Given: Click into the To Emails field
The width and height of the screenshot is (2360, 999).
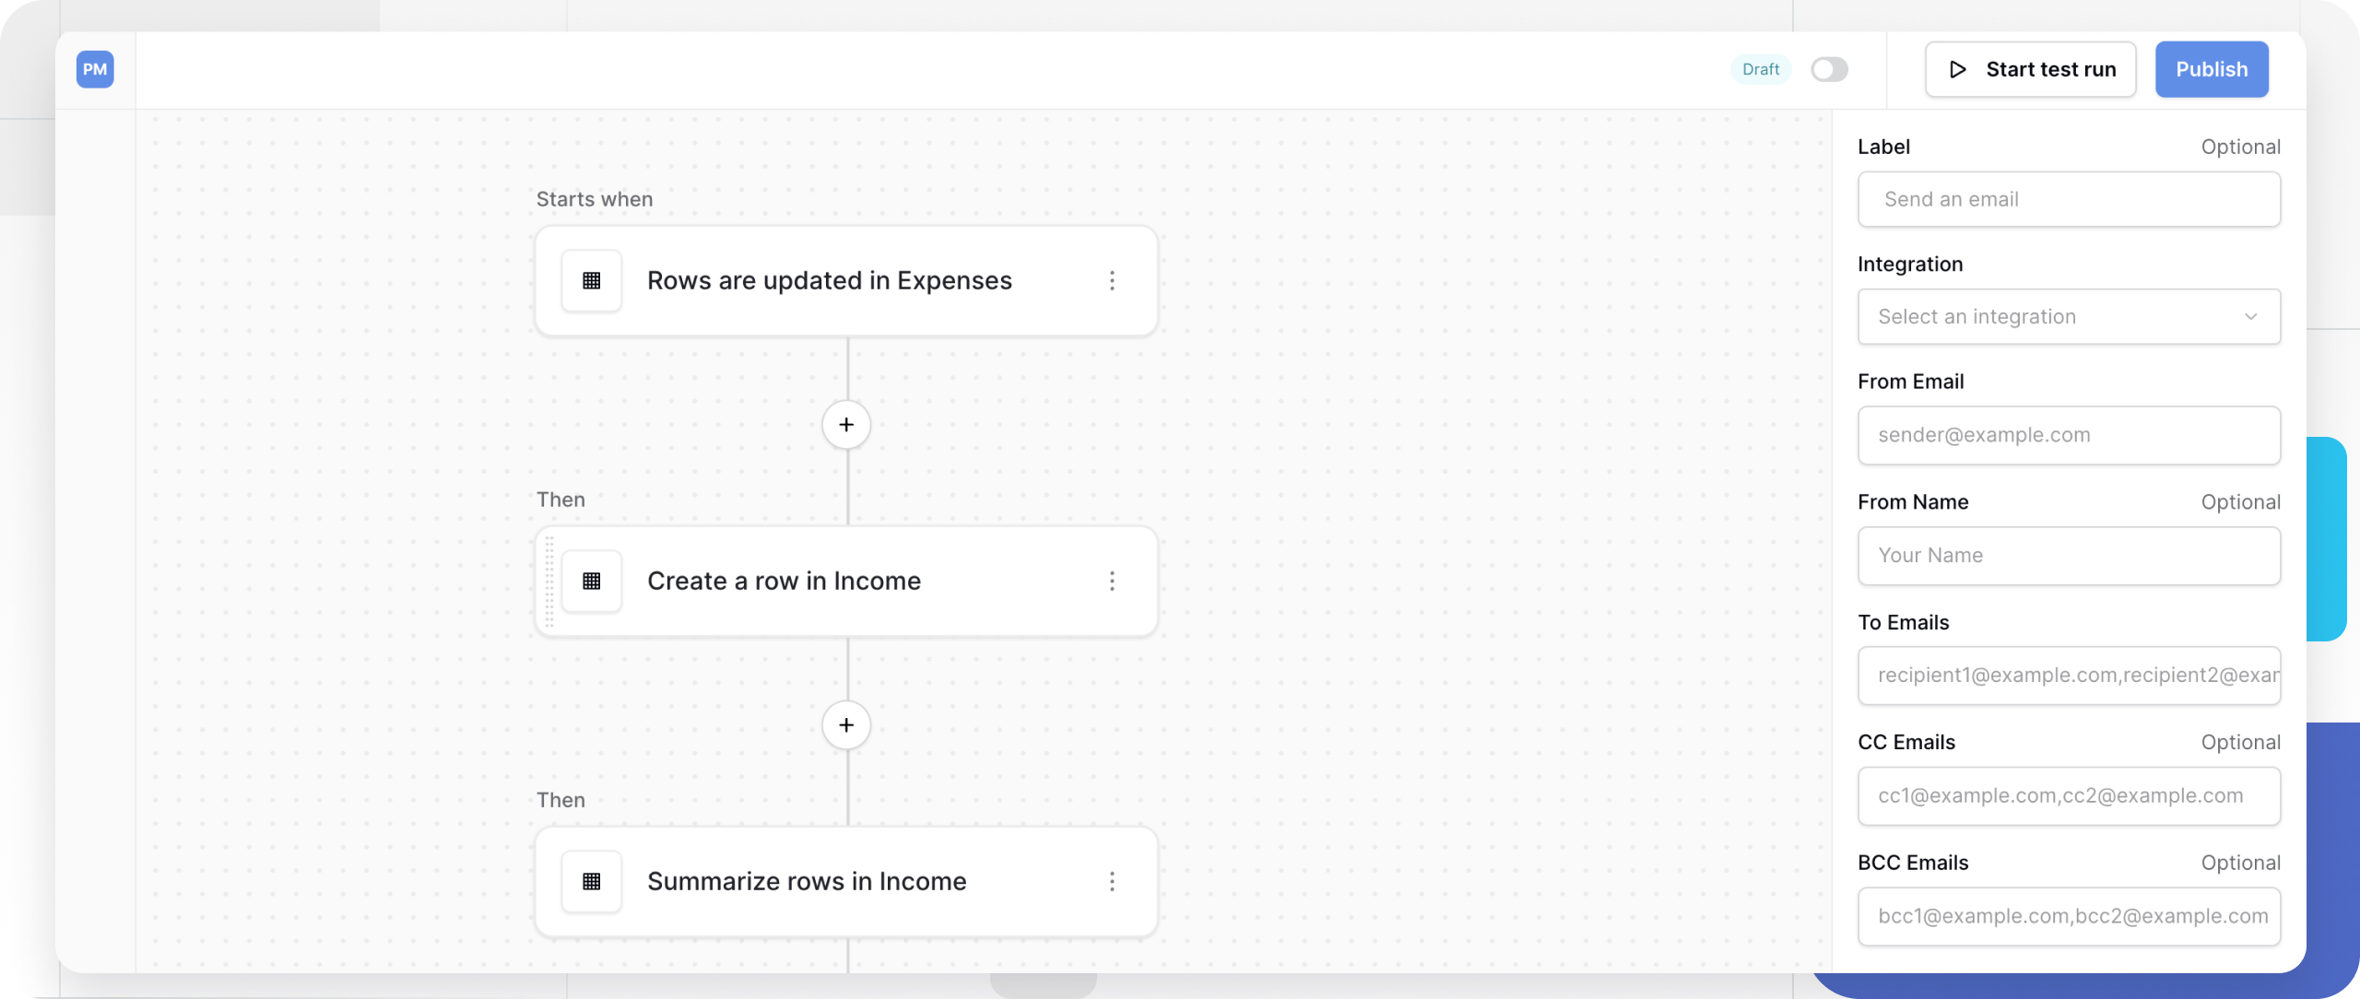Looking at the screenshot, I should click(x=2069, y=676).
